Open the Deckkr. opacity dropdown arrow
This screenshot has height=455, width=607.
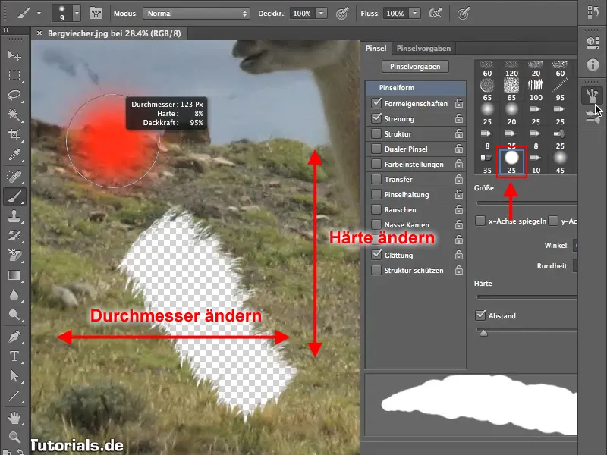point(321,14)
